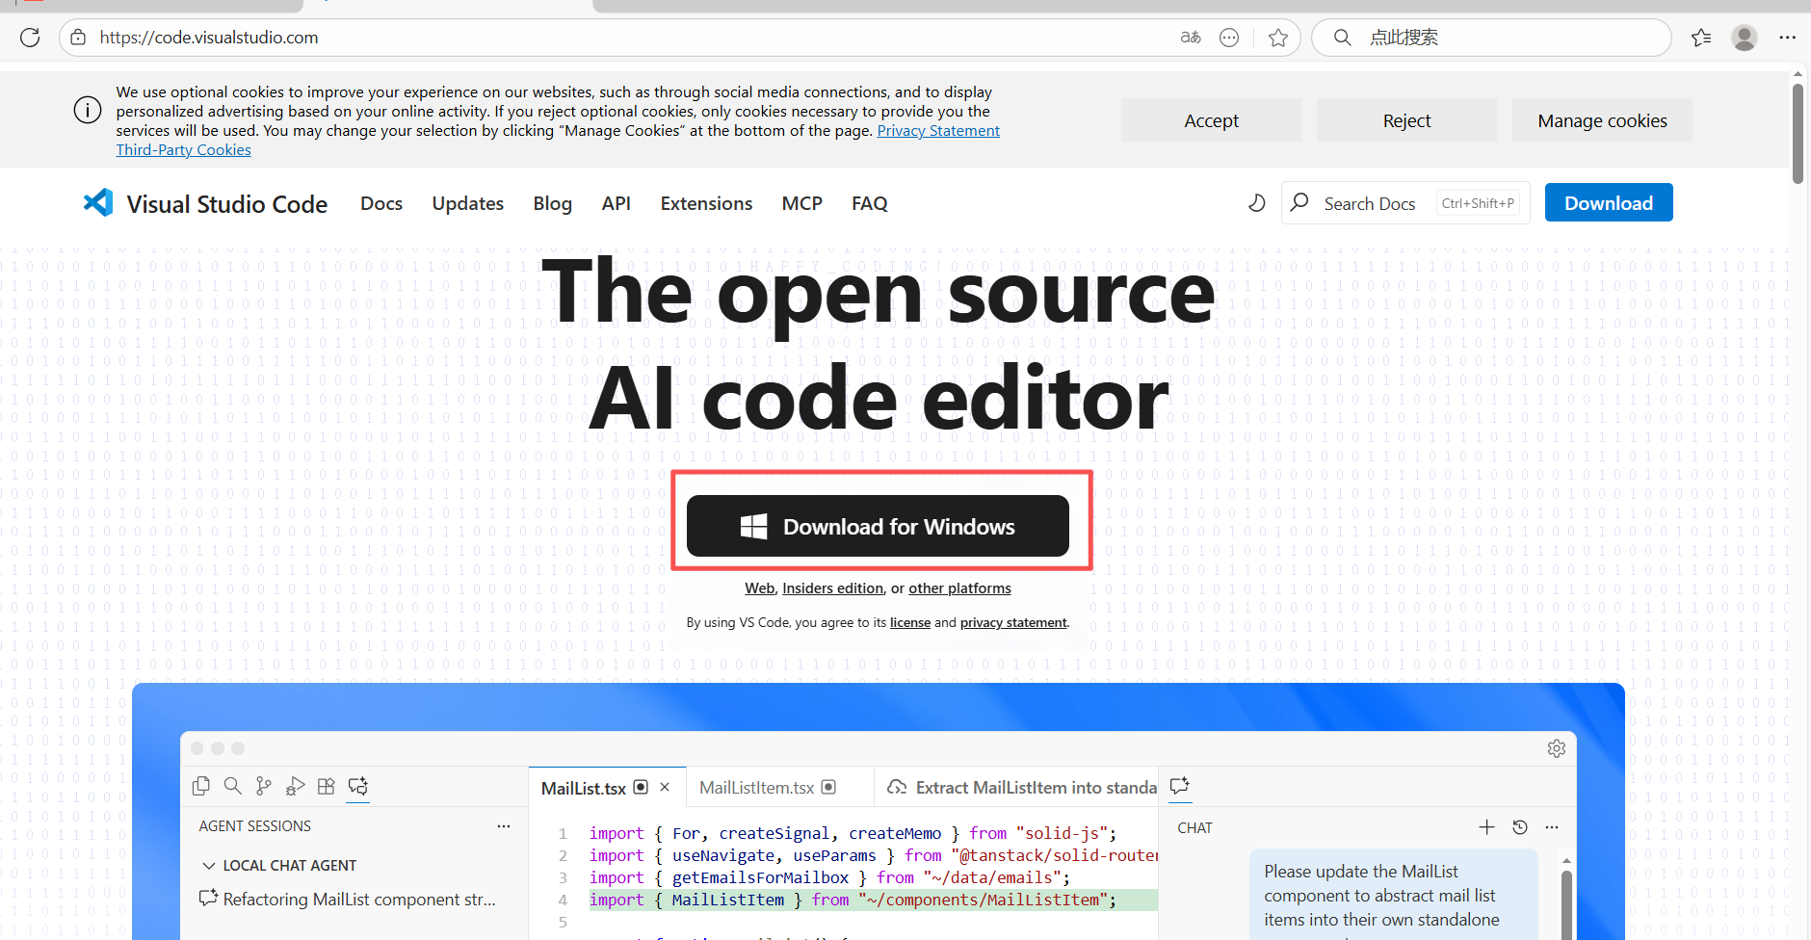Open the Insiders edition link

tap(832, 588)
